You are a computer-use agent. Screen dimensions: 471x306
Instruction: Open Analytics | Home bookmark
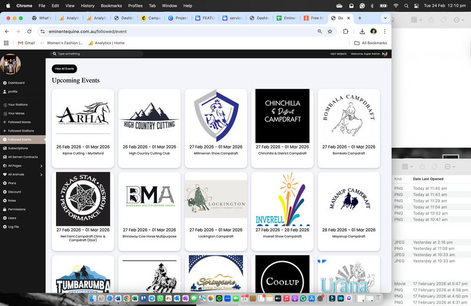pyautogui.click(x=106, y=43)
